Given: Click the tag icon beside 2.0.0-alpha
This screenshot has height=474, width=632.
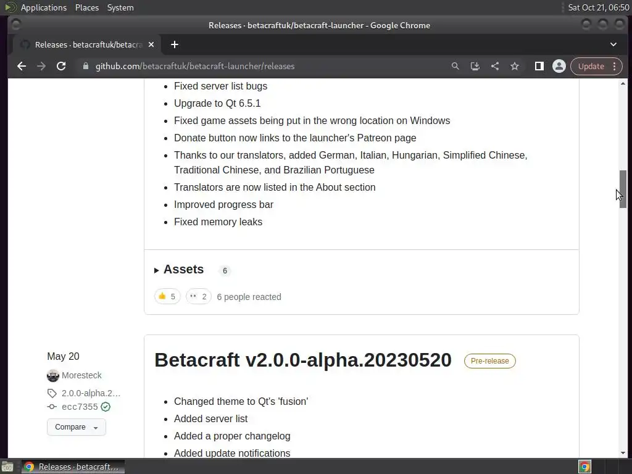Looking at the screenshot, I should pos(52,393).
